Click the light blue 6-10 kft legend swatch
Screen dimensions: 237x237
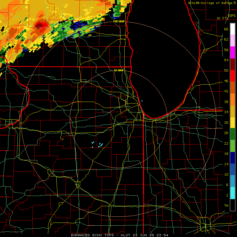point(233,181)
